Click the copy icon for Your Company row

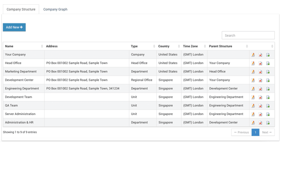pyautogui.click(x=268, y=55)
